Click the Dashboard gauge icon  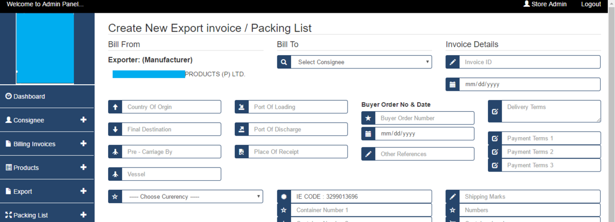pyautogui.click(x=8, y=96)
